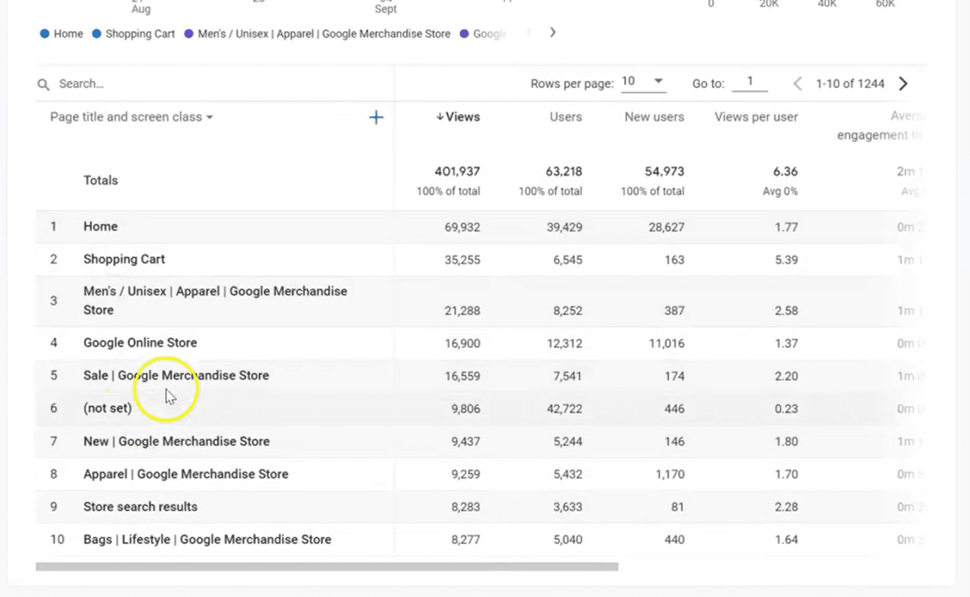The height and width of the screenshot is (597, 970).
Task: Select the Home filter chip label
Action: point(68,34)
